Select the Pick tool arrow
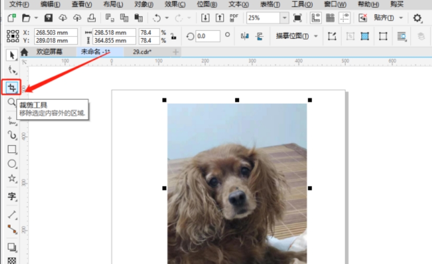Viewport: 432px width, 264px height. click(12, 55)
